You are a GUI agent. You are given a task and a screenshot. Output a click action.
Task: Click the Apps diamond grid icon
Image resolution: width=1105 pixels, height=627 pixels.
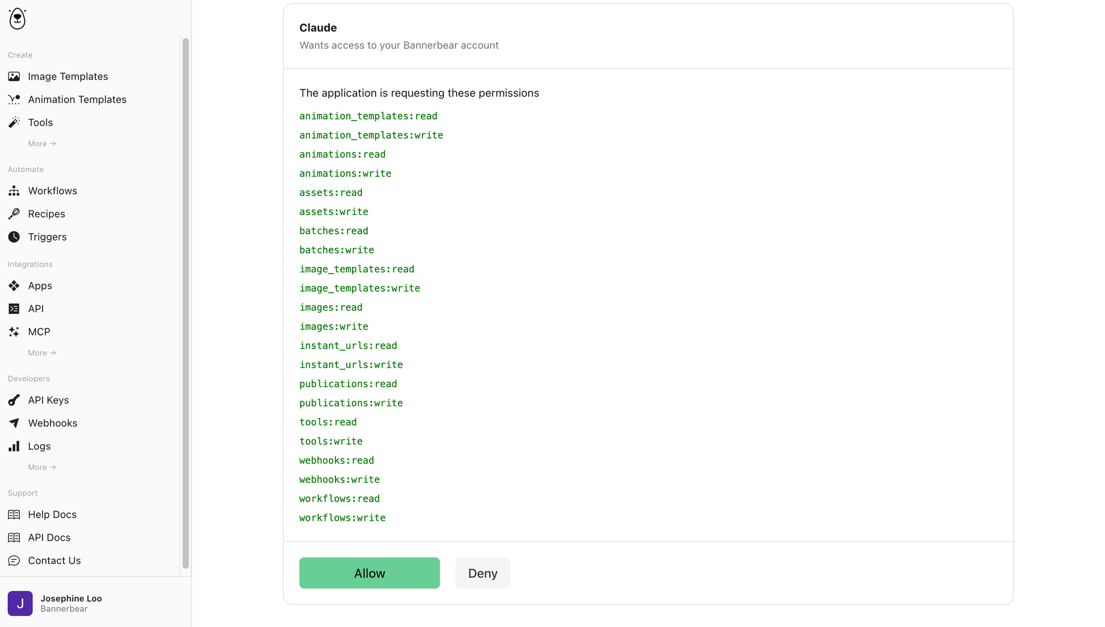coord(14,286)
